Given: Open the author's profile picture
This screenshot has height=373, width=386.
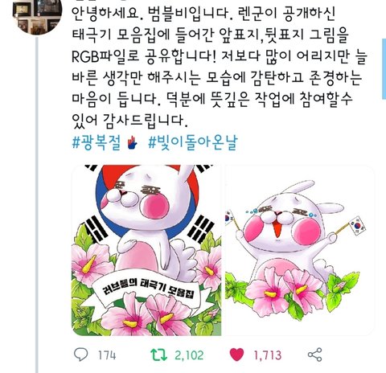Looking at the screenshot, I should click(x=37, y=16).
